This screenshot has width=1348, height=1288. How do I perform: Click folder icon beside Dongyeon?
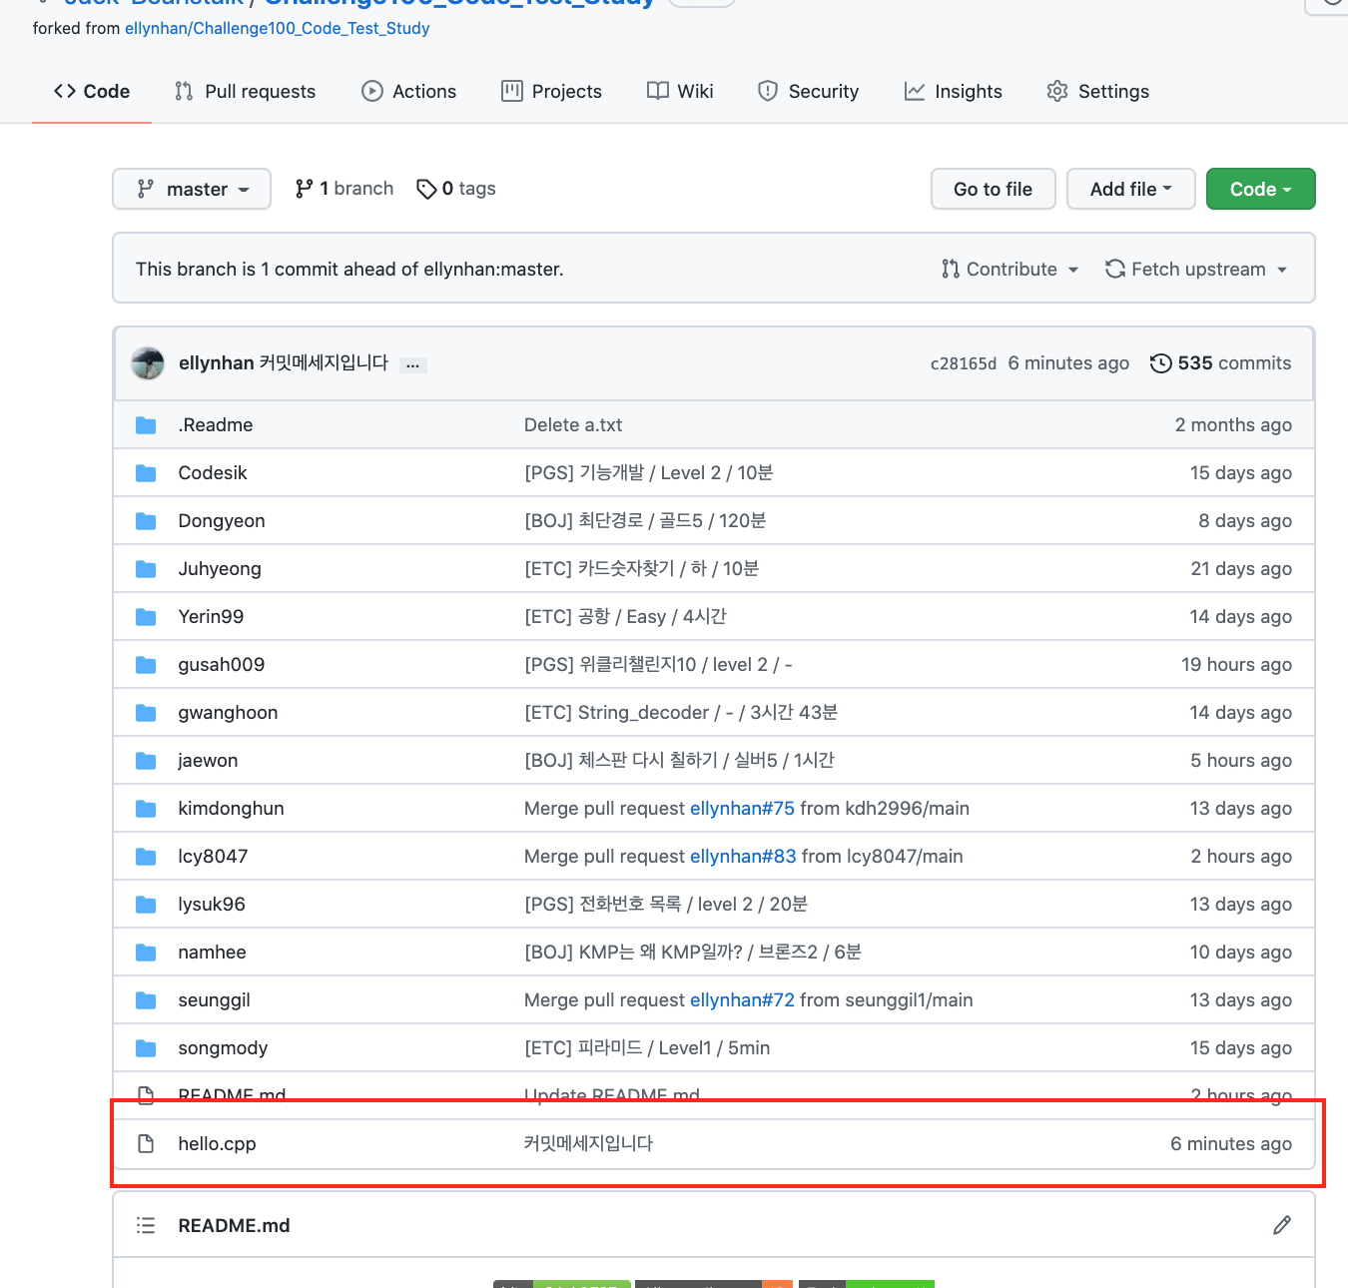146,520
